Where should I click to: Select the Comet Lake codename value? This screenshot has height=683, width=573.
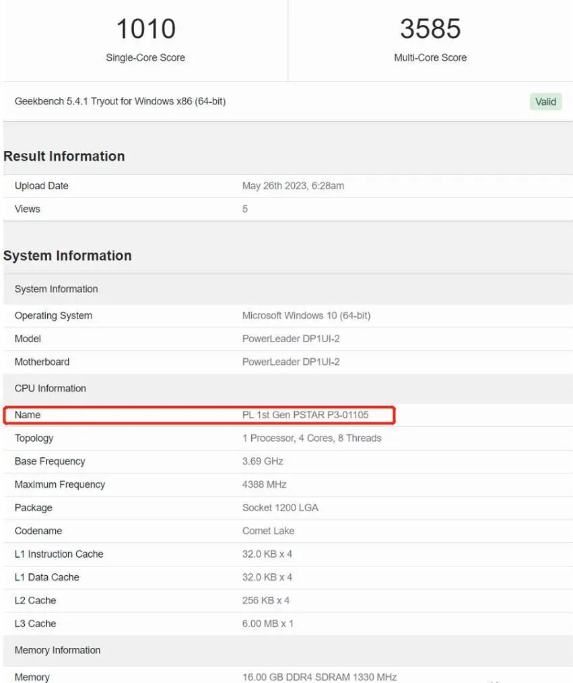268,531
